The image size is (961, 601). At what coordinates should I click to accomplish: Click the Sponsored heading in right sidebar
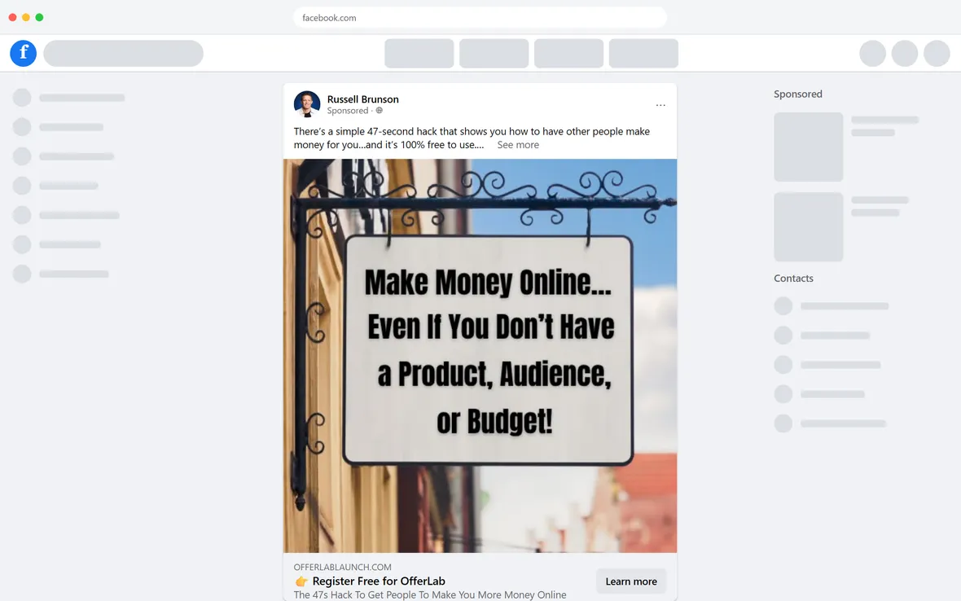pos(798,94)
